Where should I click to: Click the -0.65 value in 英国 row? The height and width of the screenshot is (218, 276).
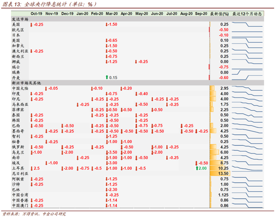(112, 40)
